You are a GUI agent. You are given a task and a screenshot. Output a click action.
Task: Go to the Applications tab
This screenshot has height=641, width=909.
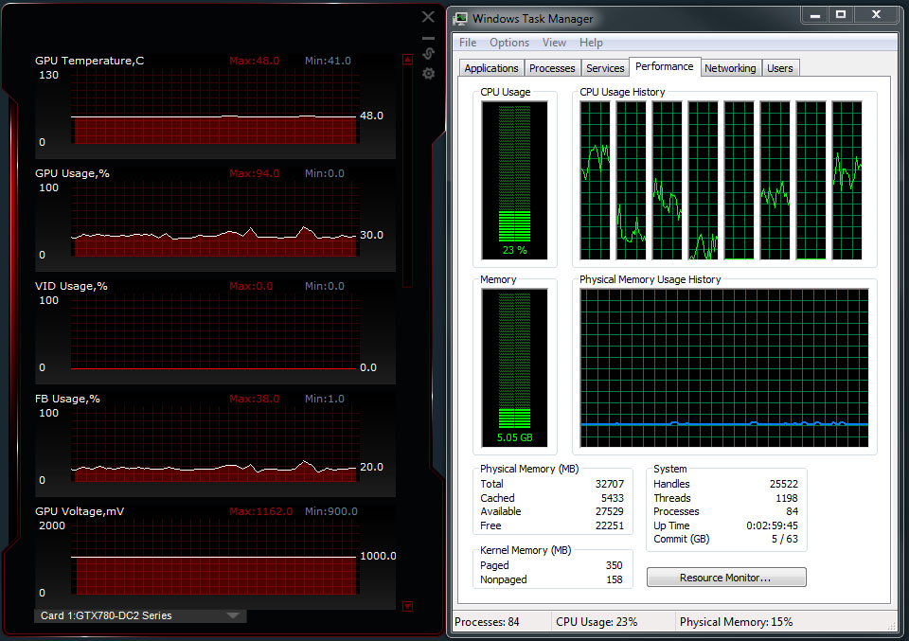[x=491, y=68]
